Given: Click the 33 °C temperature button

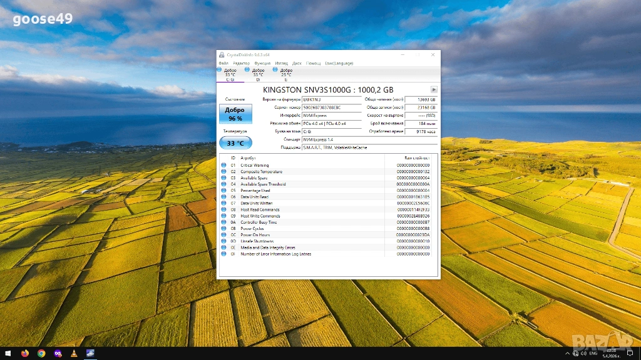Looking at the screenshot, I should (235, 143).
